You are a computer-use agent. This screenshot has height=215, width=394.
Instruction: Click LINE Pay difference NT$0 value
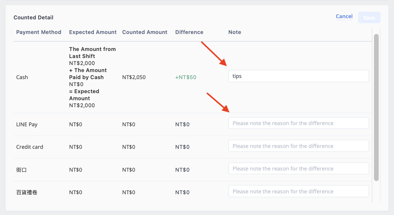(182, 124)
